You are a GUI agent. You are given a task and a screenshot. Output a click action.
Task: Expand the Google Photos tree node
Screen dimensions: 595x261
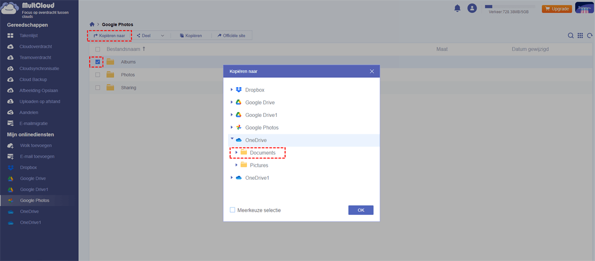point(232,127)
